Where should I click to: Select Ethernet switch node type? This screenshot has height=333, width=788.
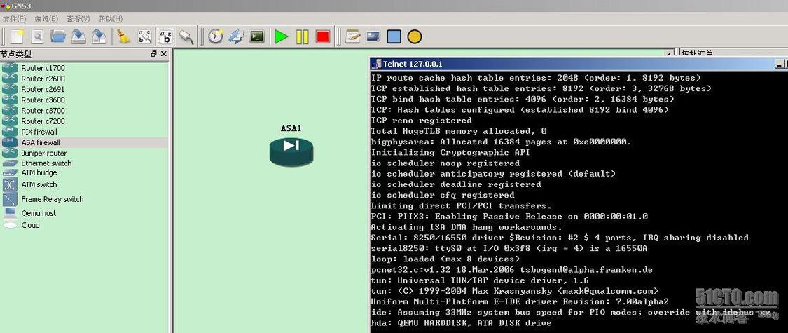click(84, 163)
